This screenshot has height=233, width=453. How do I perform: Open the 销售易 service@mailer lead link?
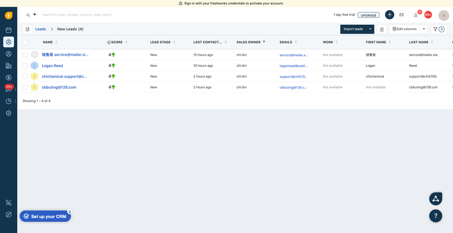tap(65, 55)
